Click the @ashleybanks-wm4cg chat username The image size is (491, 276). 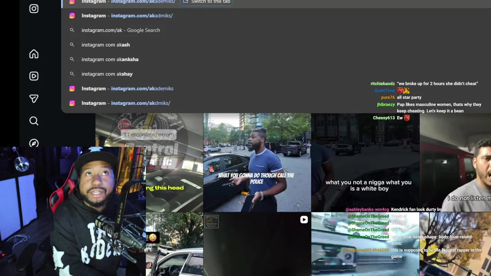click(367, 210)
